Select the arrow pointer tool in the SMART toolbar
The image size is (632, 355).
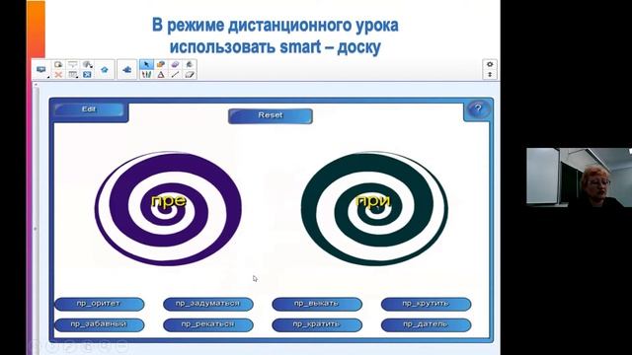coord(146,64)
